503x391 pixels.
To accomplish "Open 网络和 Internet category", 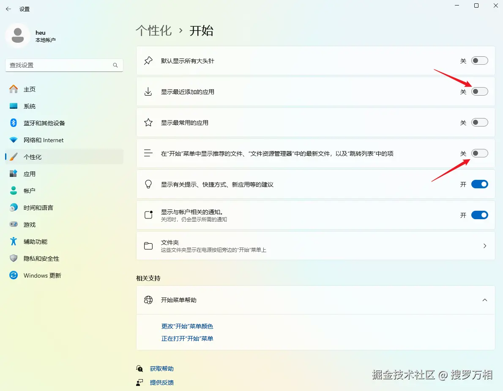I will coord(64,140).
